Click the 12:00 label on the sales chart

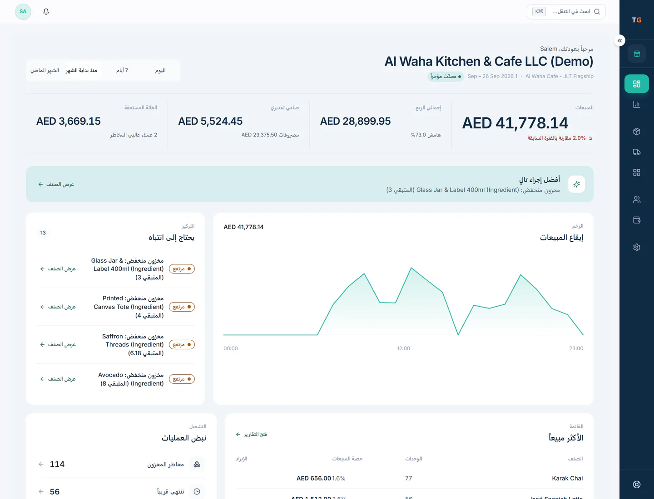click(x=403, y=348)
